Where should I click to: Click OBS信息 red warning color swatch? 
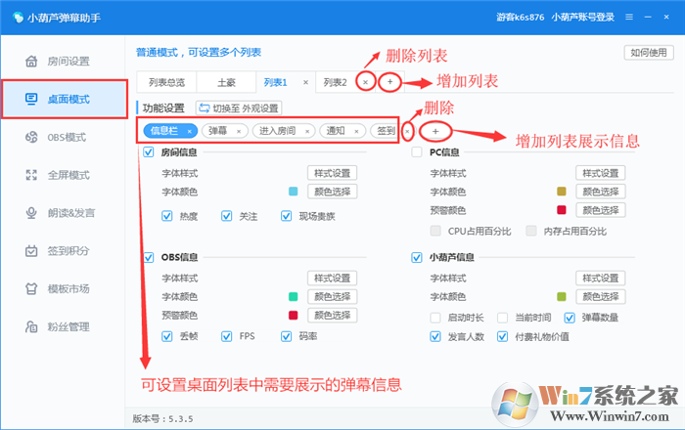[x=294, y=315]
